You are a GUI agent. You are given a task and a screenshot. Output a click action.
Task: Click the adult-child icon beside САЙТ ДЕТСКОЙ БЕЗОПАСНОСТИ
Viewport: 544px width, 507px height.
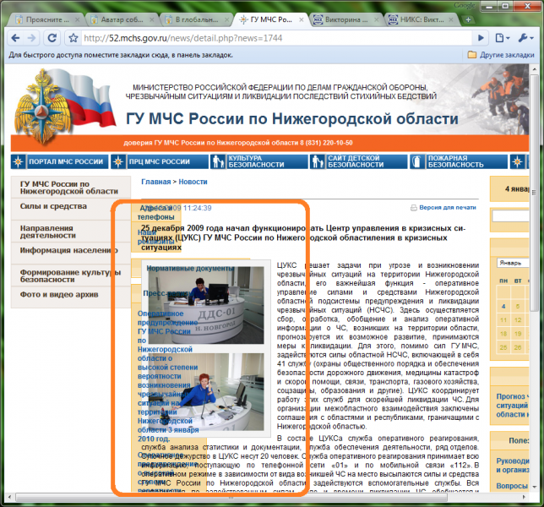318,161
